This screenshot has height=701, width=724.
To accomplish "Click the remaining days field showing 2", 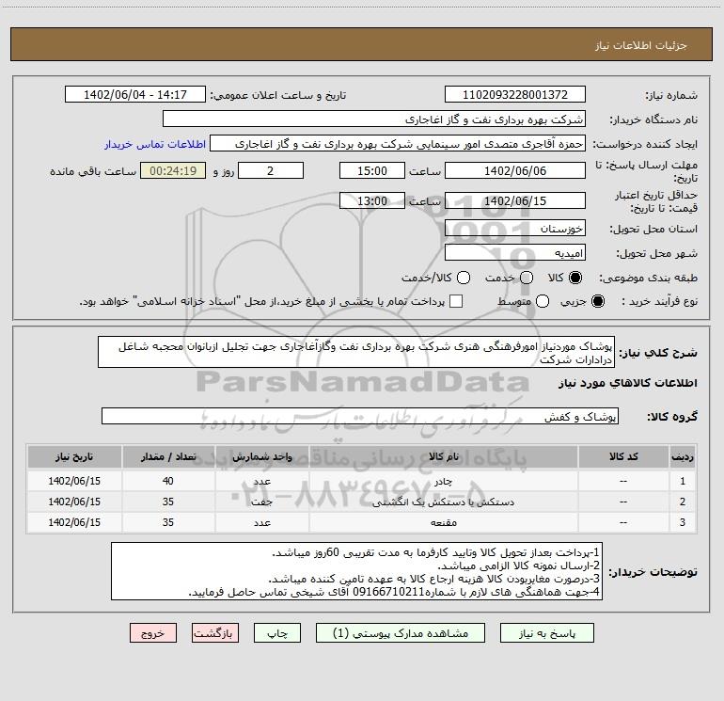I will click(x=271, y=170).
